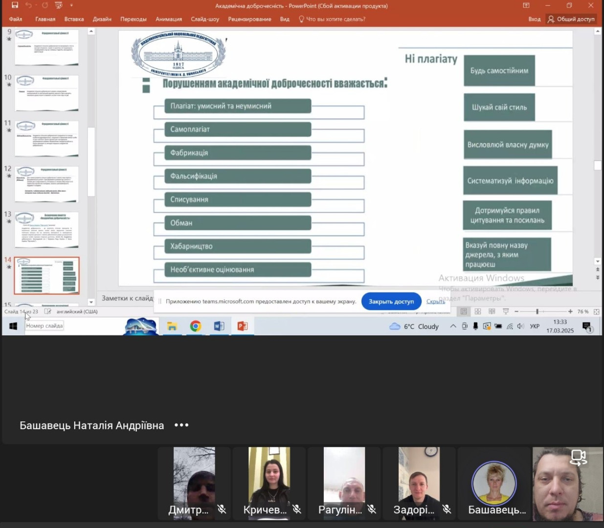
Task: Click the 'Систематизуй інформацію' box
Action: 510,180
